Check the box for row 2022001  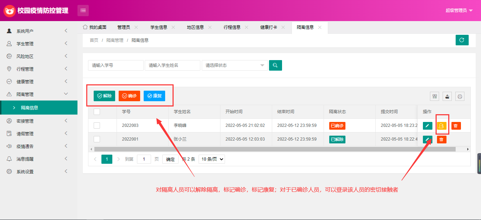pyautogui.click(x=97, y=139)
